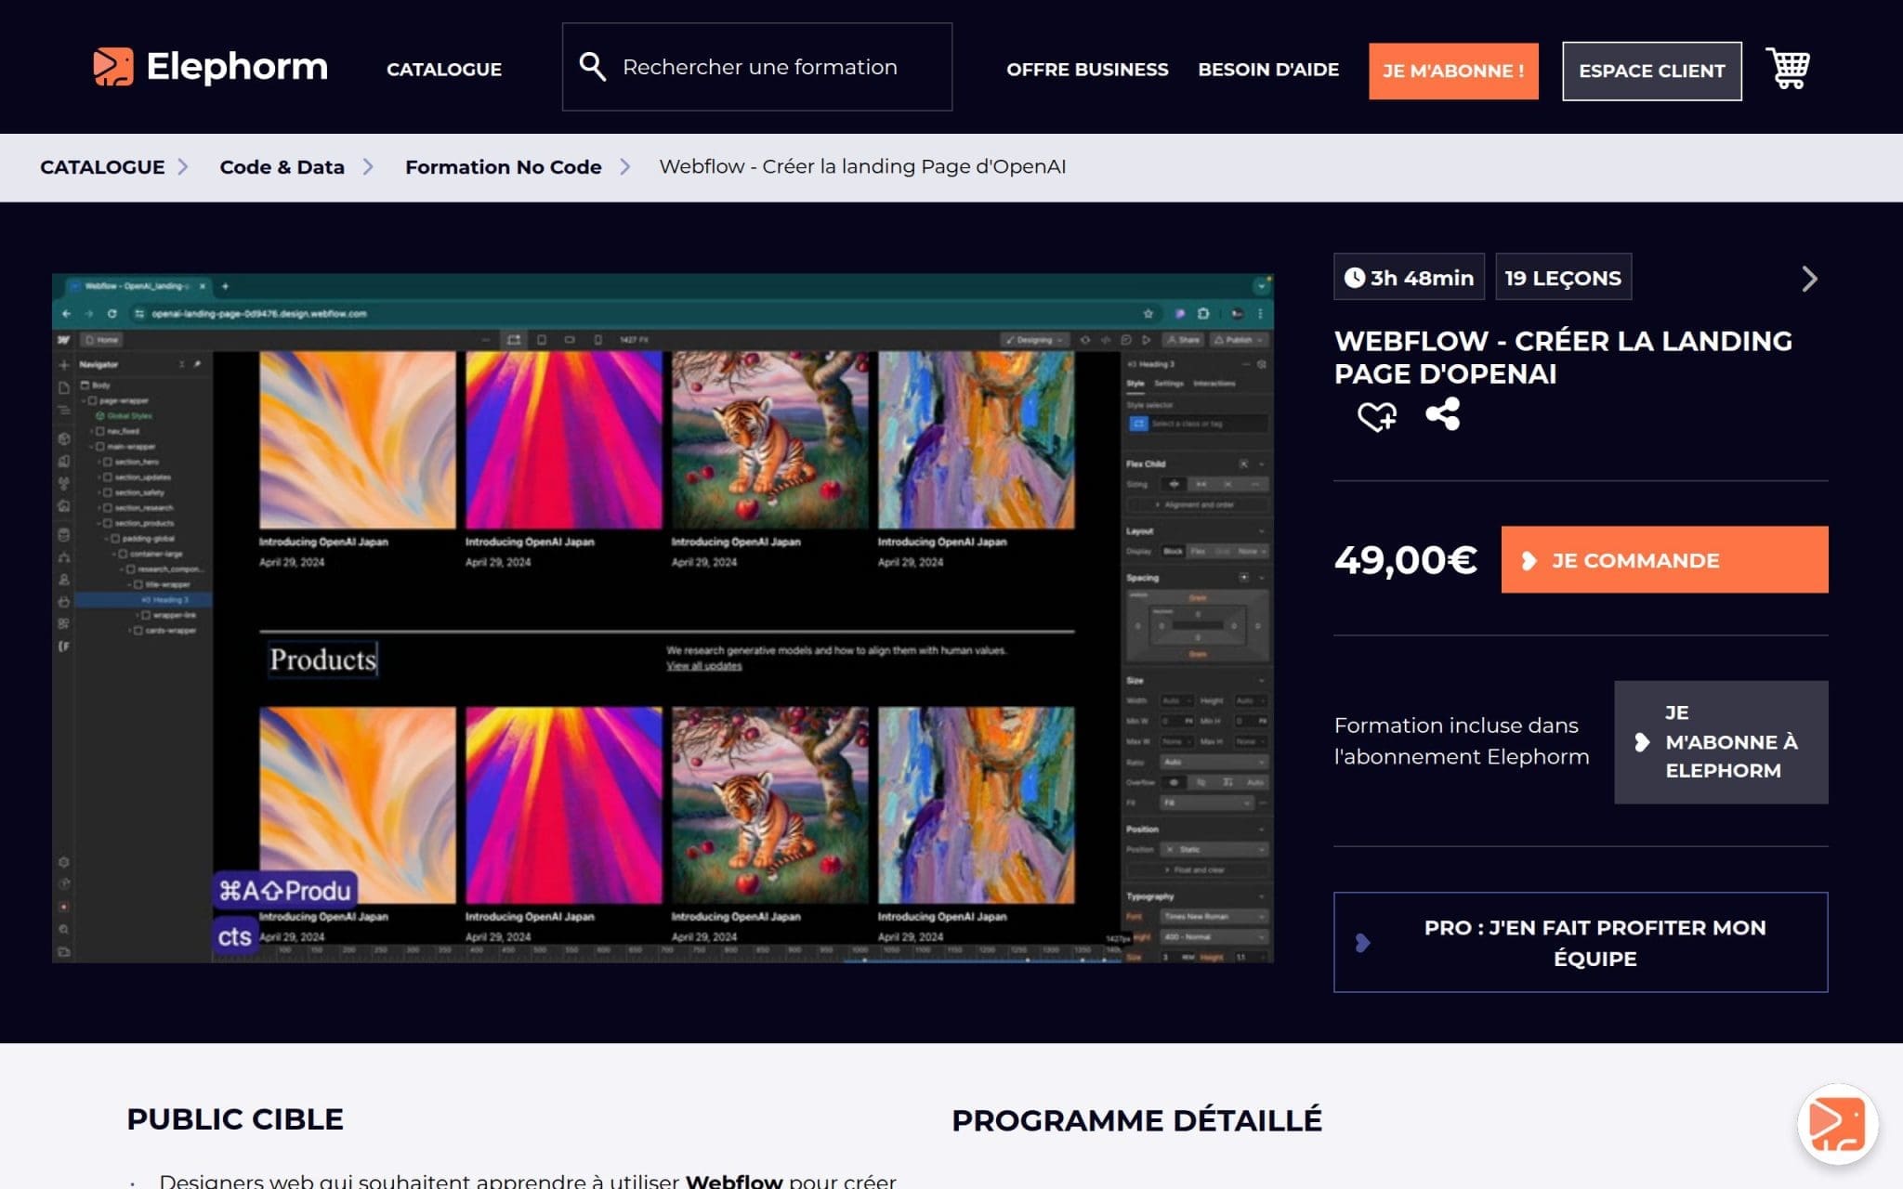Click chevron after Code & Data breadcrumb
The width and height of the screenshot is (1903, 1189).
point(368,167)
